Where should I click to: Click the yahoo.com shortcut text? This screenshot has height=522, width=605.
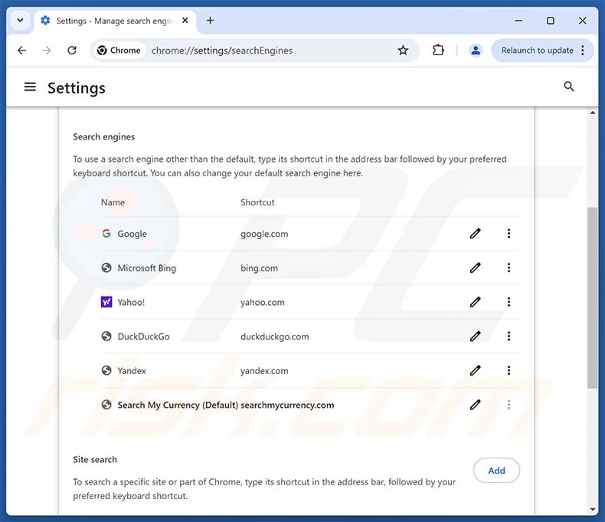(x=263, y=302)
